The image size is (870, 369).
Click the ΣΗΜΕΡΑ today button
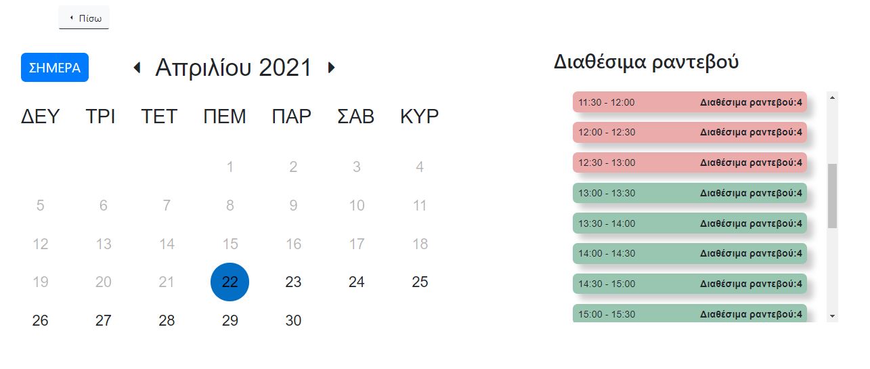(55, 68)
